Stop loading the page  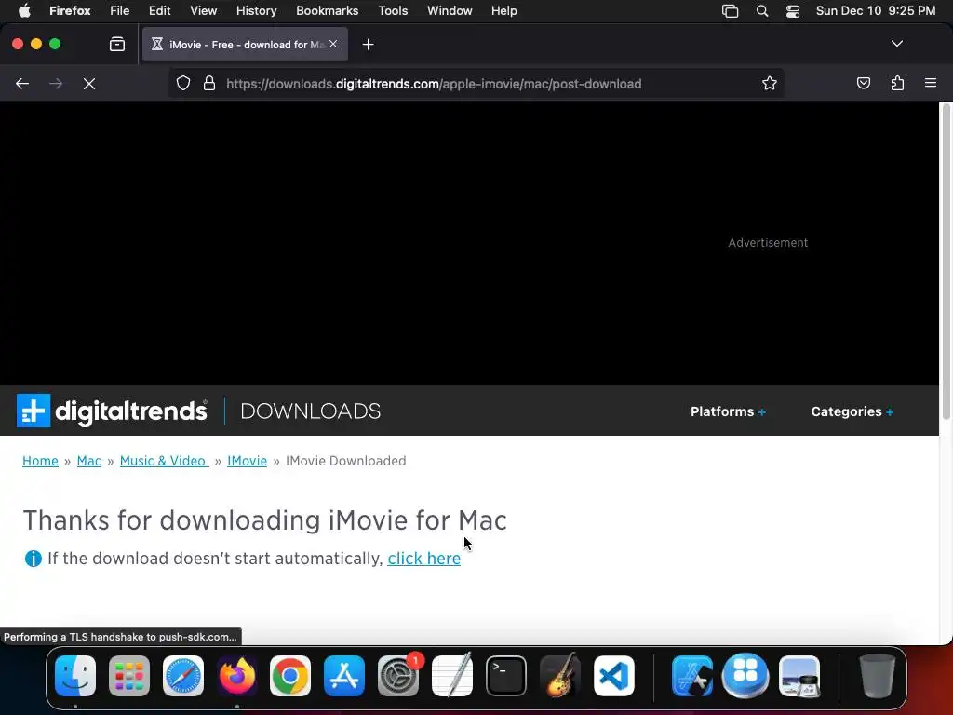pos(89,84)
